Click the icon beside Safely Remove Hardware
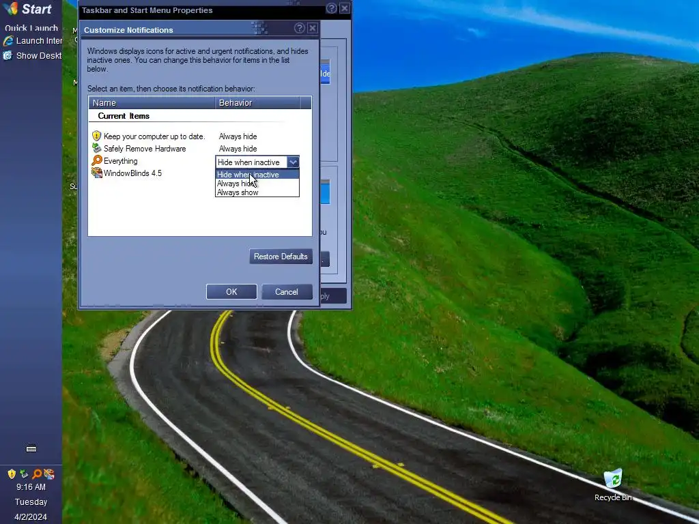Viewport: 699px width, 524px height. tap(96, 148)
